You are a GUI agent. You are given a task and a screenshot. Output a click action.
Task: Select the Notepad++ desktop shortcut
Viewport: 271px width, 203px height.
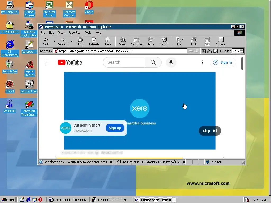point(29,47)
